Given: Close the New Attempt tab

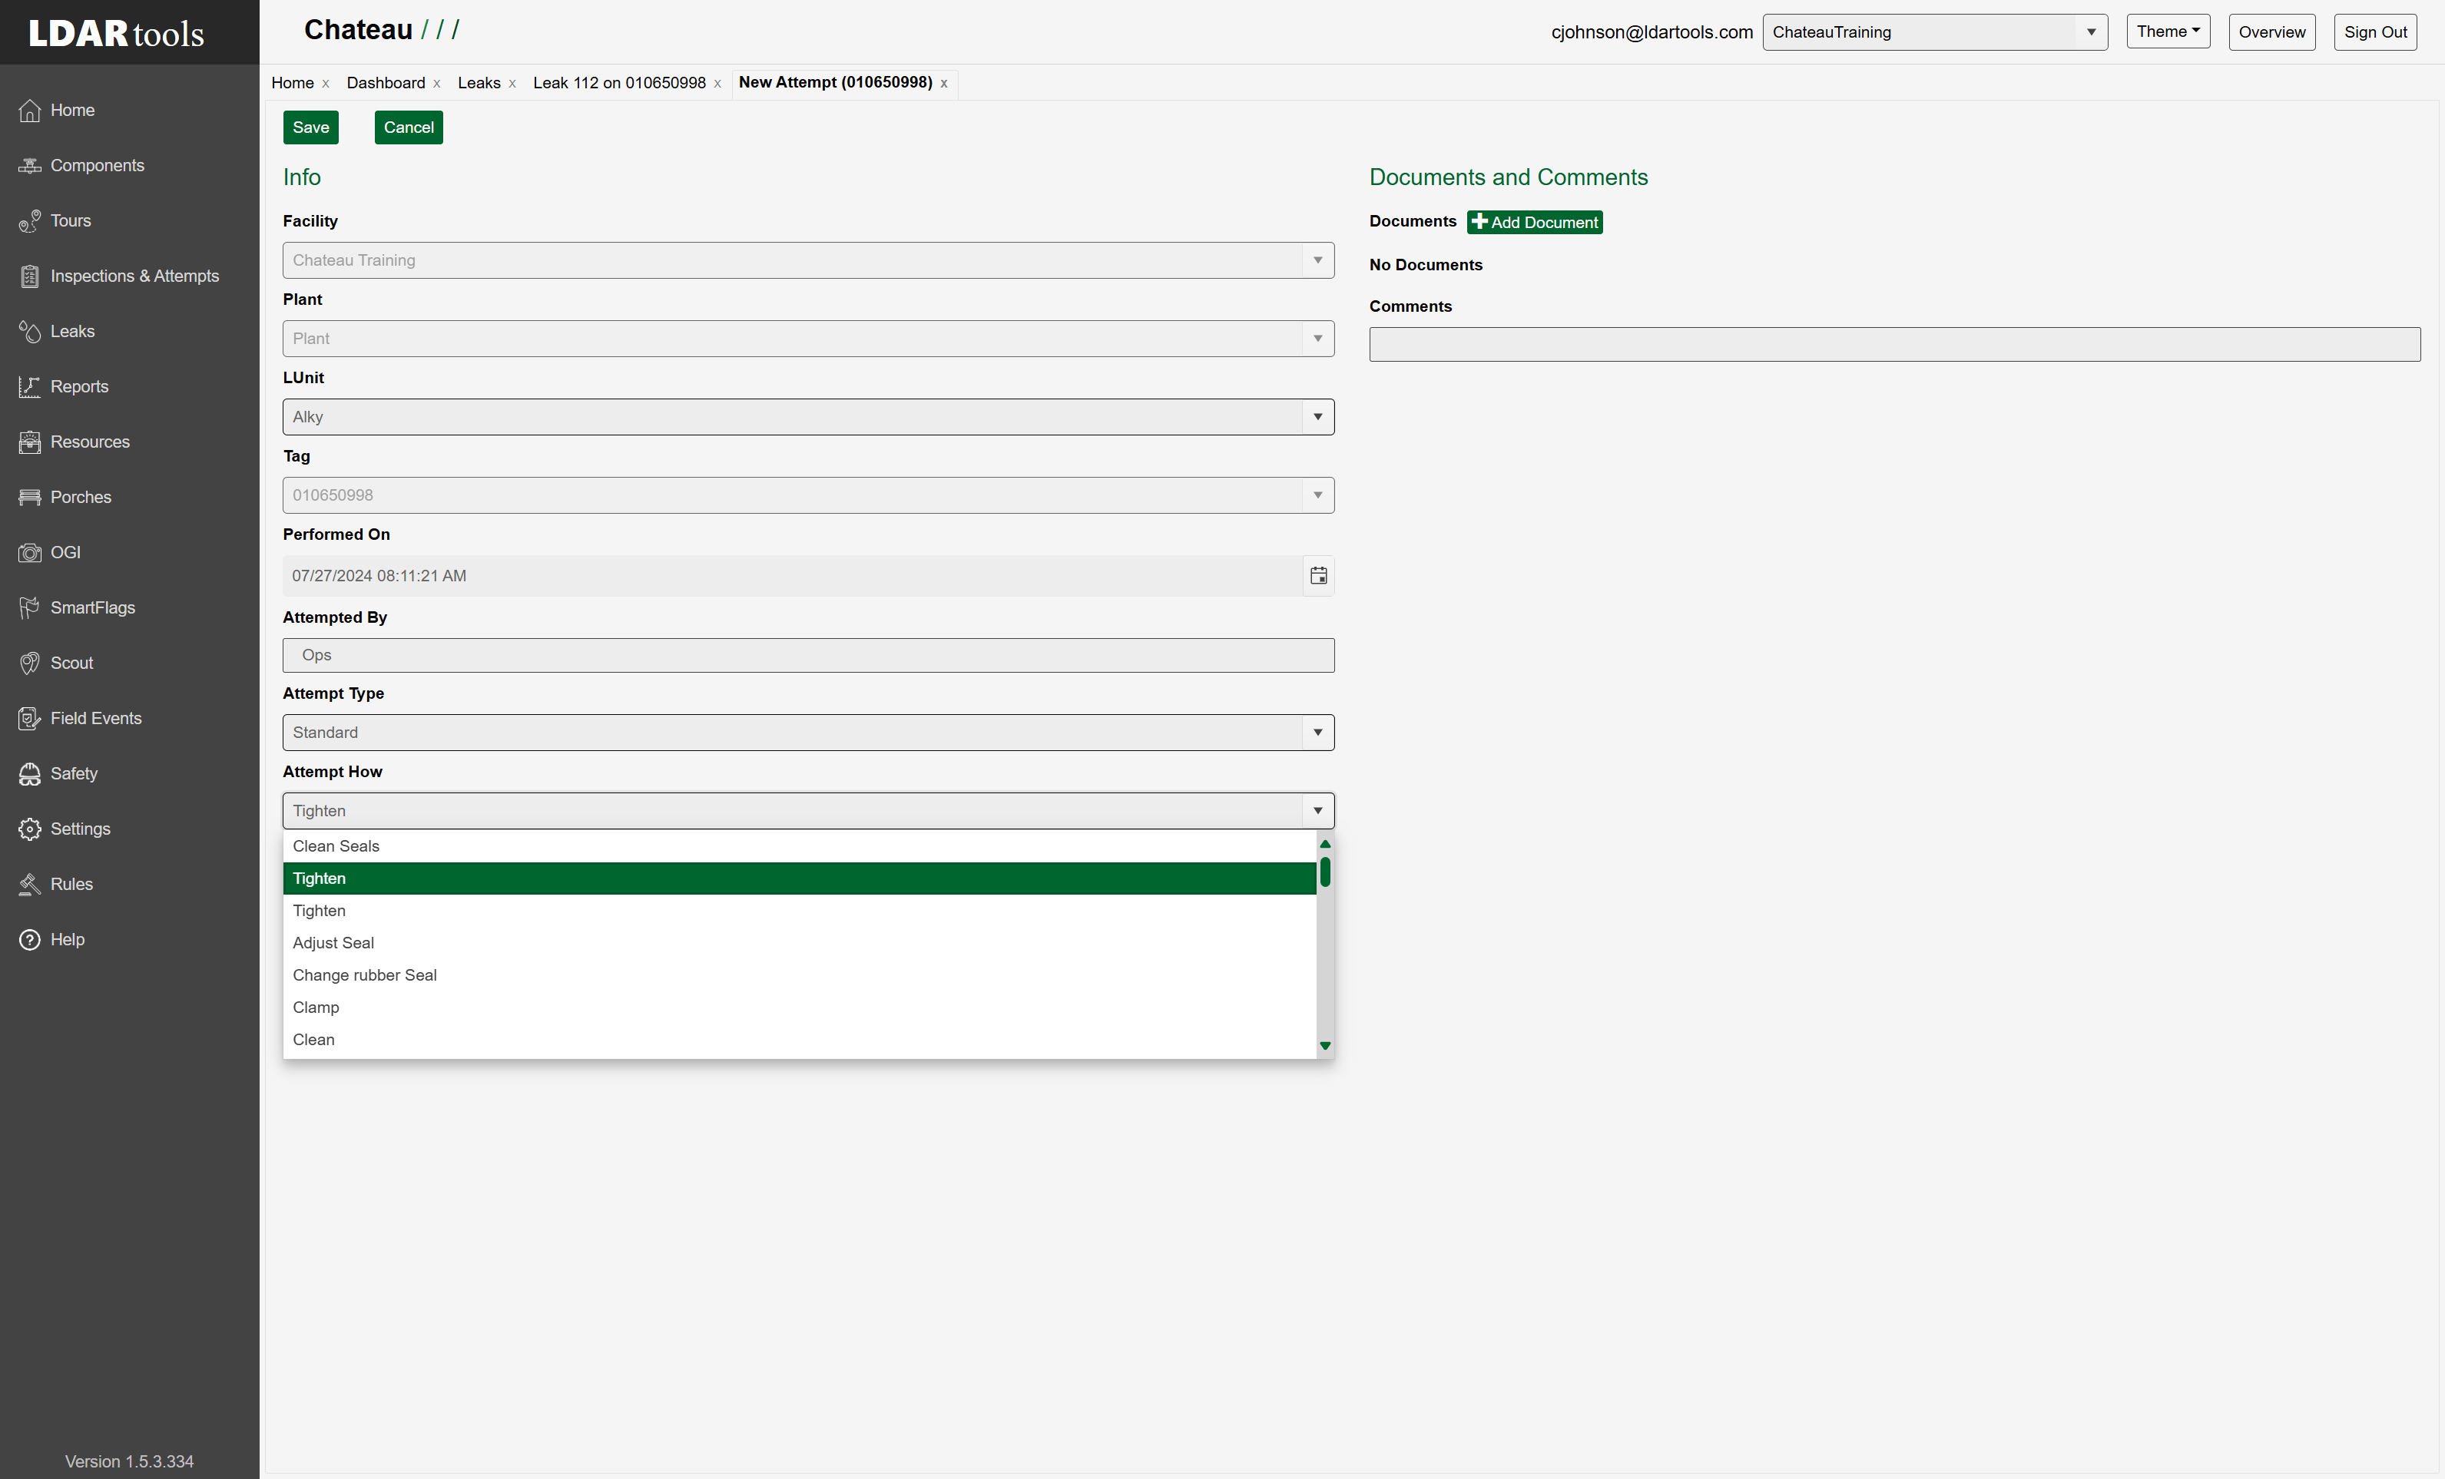Looking at the screenshot, I should pos(944,84).
